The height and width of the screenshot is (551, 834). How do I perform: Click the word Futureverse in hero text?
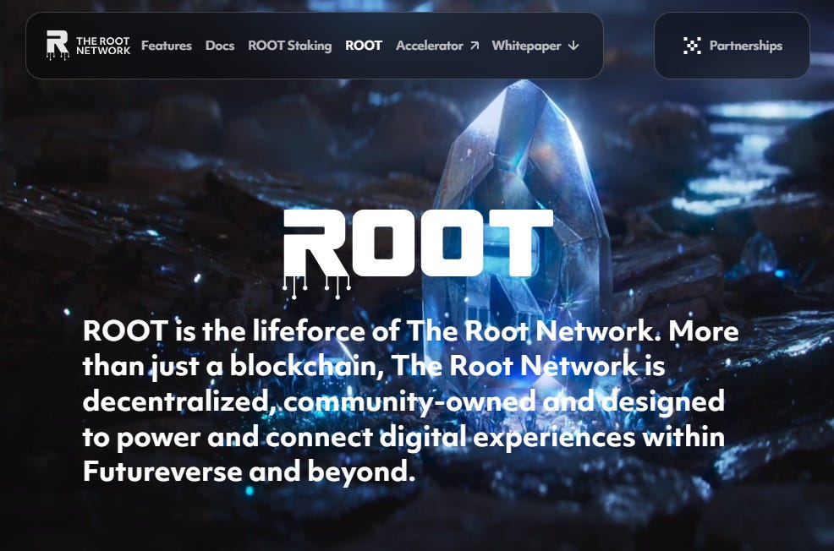tap(162, 472)
